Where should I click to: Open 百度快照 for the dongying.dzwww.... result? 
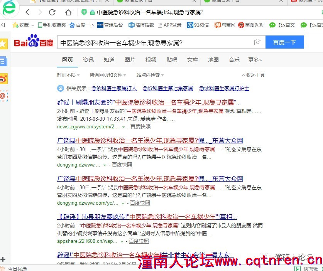pyautogui.click(x=122, y=165)
